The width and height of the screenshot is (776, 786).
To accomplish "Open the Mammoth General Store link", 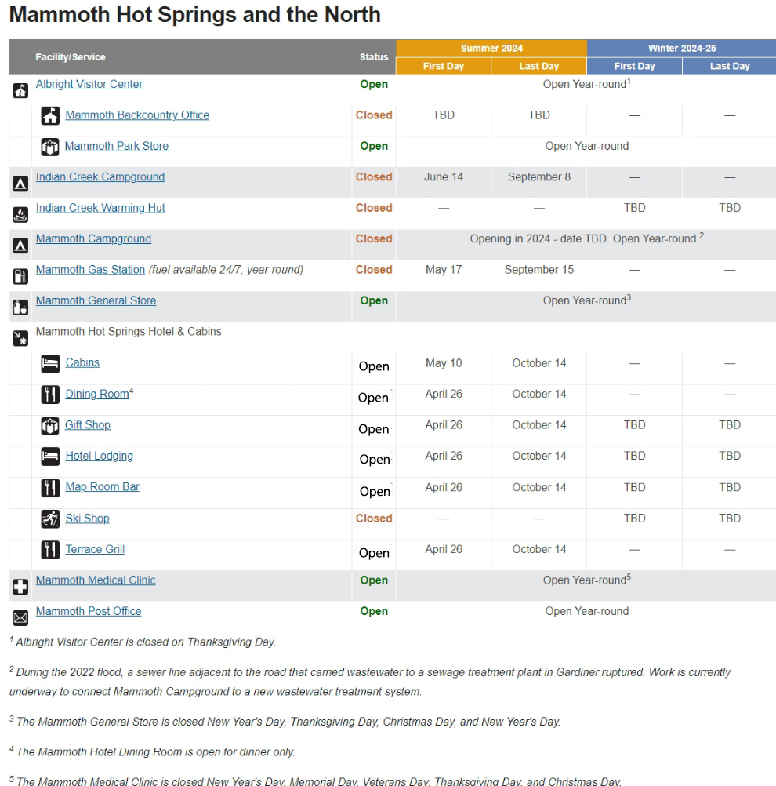I will [x=96, y=300].
